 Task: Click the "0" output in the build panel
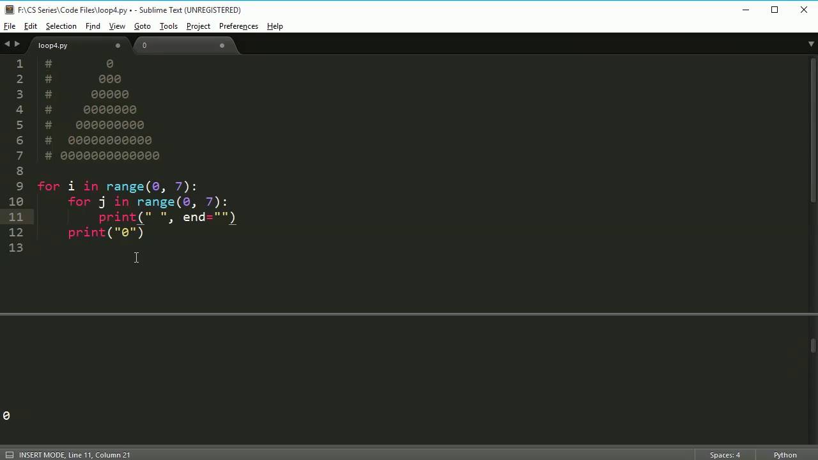pos(6,416)
